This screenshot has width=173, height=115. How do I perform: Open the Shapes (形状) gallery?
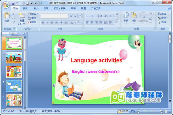coord(126,15)
